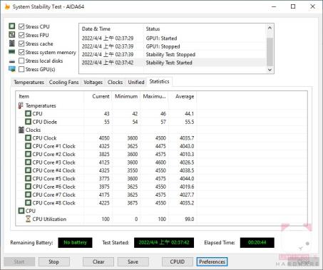Select the 'GPU1: Stopped' log entry
Image resolution: width=323 pixels, height=270 pixels.
click(173, 46)
